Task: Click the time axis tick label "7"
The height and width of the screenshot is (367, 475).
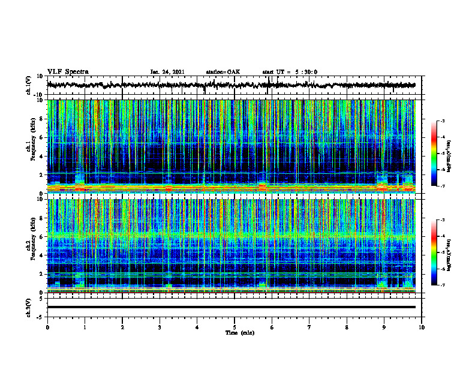Action: point(309,327)
